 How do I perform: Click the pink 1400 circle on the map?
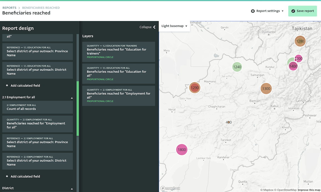click(293, 66)
